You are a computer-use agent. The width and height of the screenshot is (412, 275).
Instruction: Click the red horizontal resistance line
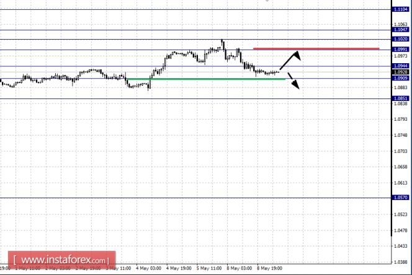[x=316, y=48]
